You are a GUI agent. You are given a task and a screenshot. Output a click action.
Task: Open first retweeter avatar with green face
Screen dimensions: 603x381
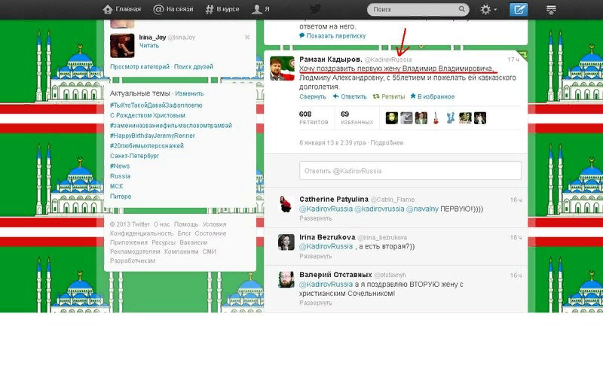click(392, 118)
